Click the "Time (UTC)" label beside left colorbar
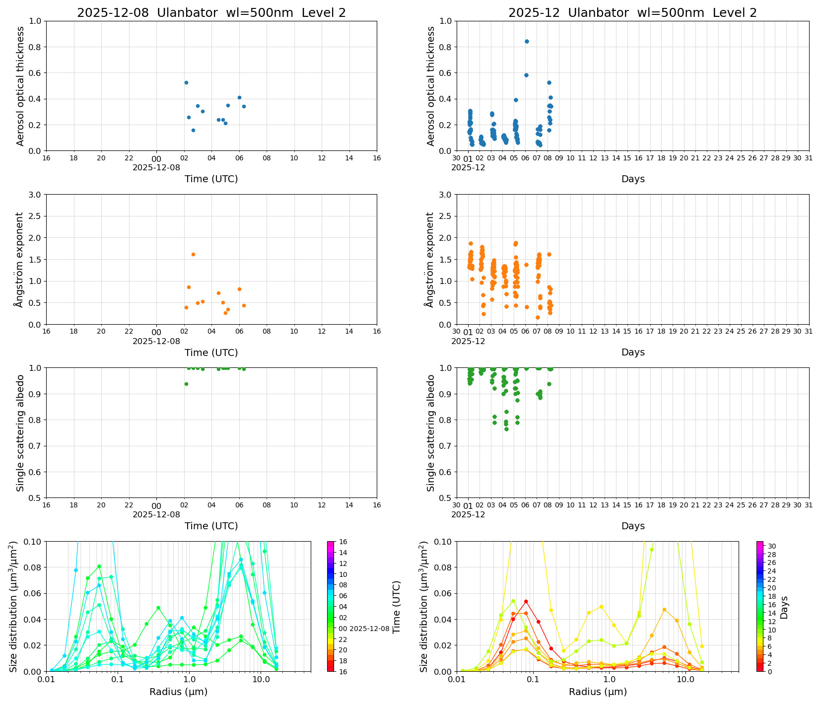Viewport: 821px width, 705px height. tap(396, 607)
